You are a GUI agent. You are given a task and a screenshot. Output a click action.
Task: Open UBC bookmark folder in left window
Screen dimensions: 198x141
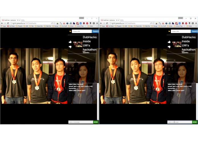[x=26, y=26]
